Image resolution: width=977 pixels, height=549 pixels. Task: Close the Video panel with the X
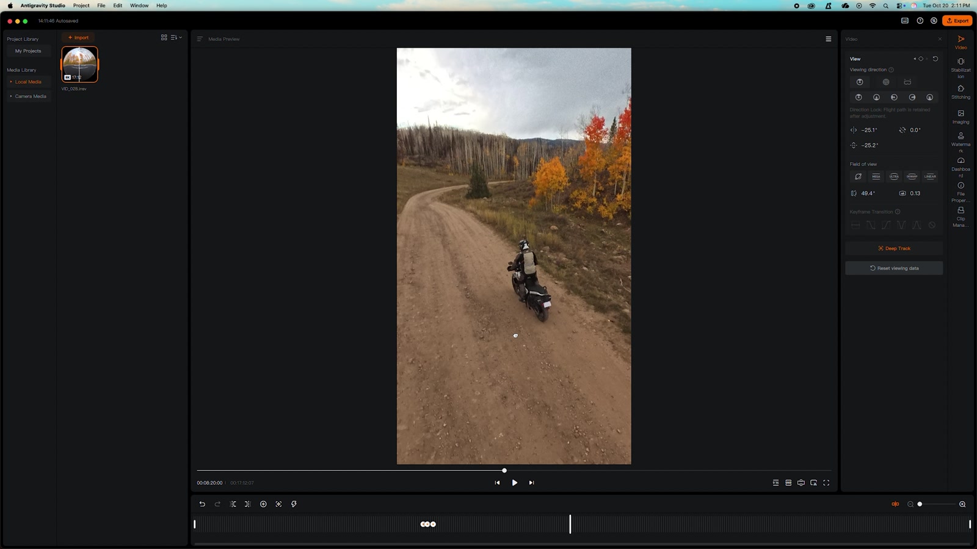(x=940, y=39)
